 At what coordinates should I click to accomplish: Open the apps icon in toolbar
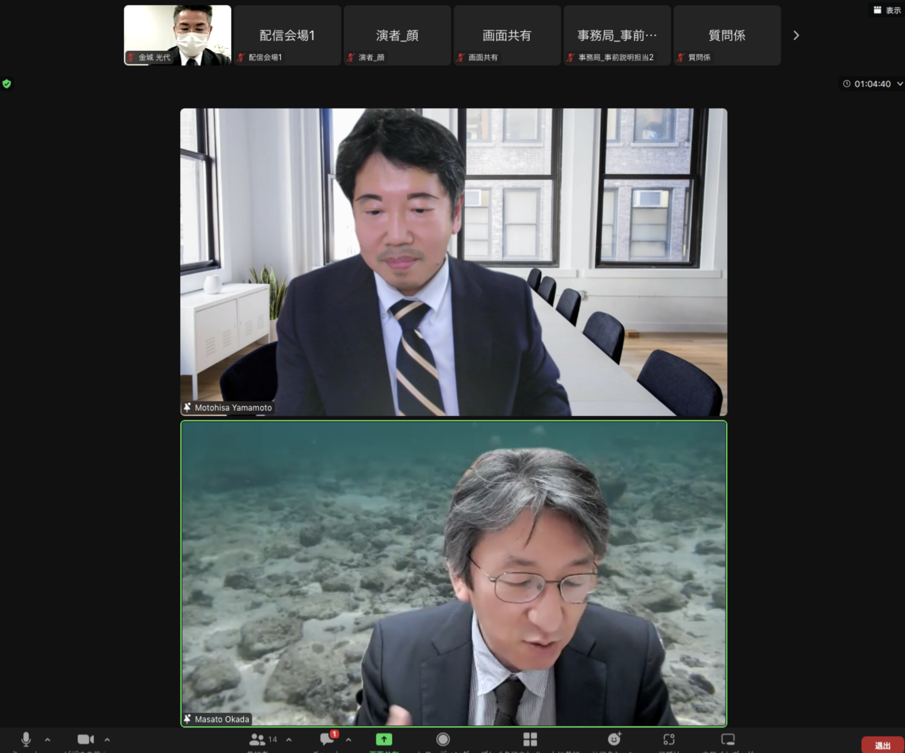[669, 739]
